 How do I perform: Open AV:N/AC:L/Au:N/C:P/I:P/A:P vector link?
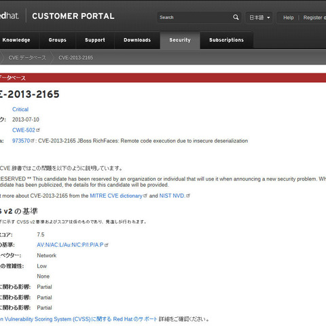pos(70,245)
